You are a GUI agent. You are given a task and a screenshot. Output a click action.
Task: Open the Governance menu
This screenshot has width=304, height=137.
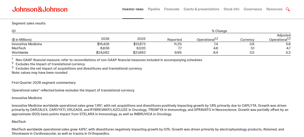(x=253, y=9)
